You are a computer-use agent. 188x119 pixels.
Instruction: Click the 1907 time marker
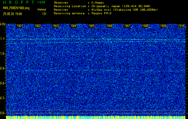[127, 26]
